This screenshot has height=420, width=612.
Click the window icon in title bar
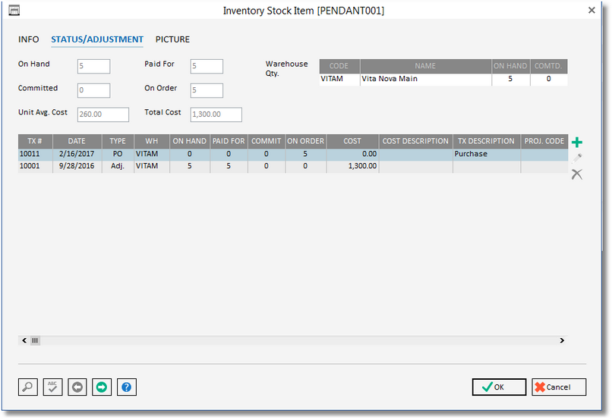(x=14, y=11)
